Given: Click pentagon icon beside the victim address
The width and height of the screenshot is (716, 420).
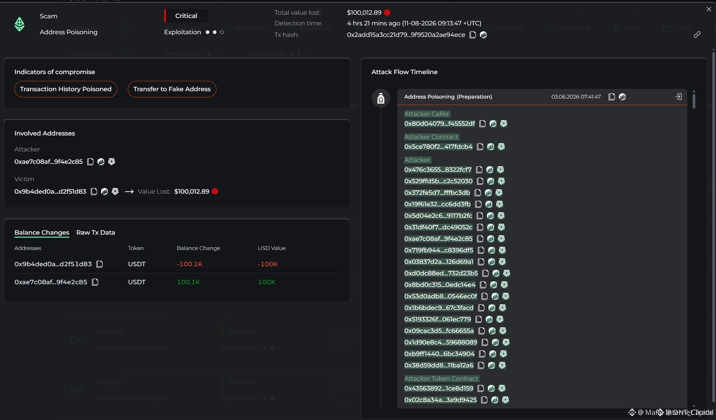Looking at the screenshot, I should 115,192.
